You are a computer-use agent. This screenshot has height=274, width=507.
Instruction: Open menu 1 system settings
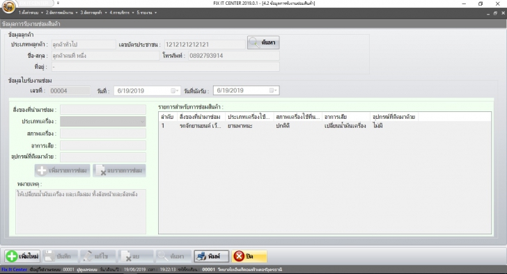click(x=31, y=13)
